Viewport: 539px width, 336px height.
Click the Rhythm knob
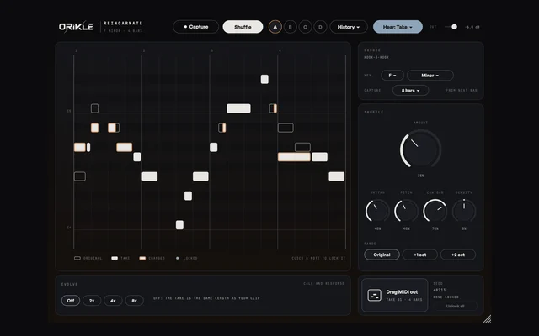(377, 211)
